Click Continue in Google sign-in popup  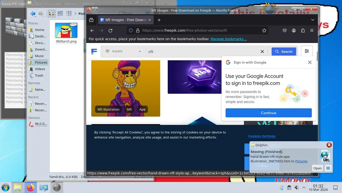[269, 113]
